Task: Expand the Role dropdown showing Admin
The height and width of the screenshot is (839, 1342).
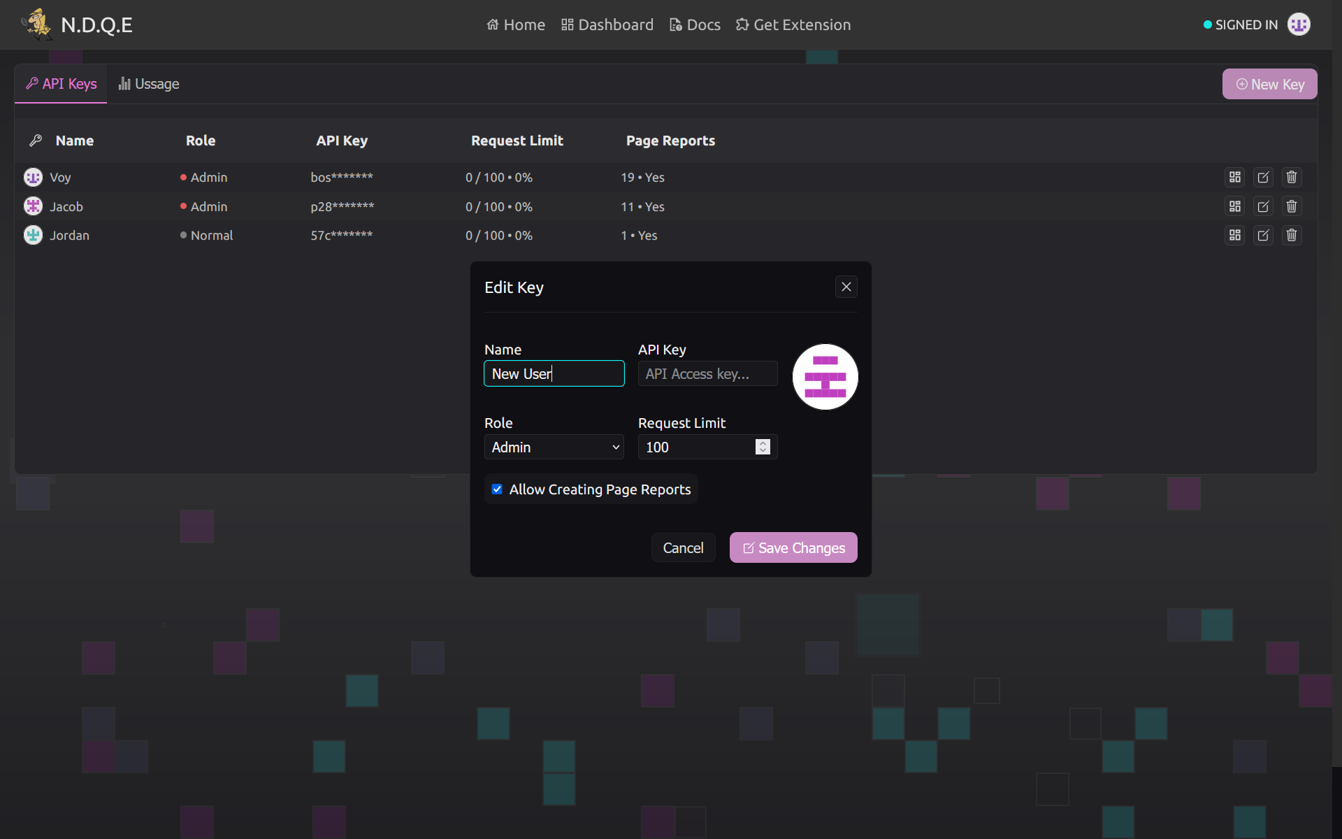Action: click(x=554, y=447)
